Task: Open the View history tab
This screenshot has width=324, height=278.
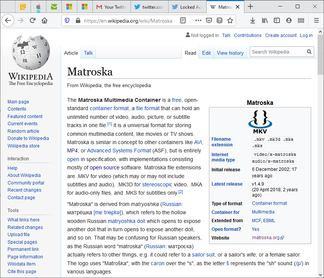Action: pyautogui.click(x=230, y=53)
